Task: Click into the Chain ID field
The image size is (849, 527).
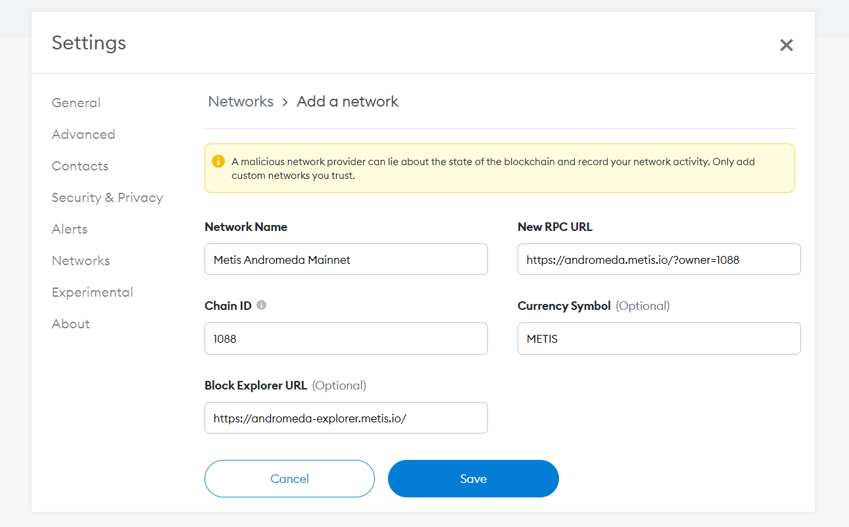Action: tap(346, 339)
